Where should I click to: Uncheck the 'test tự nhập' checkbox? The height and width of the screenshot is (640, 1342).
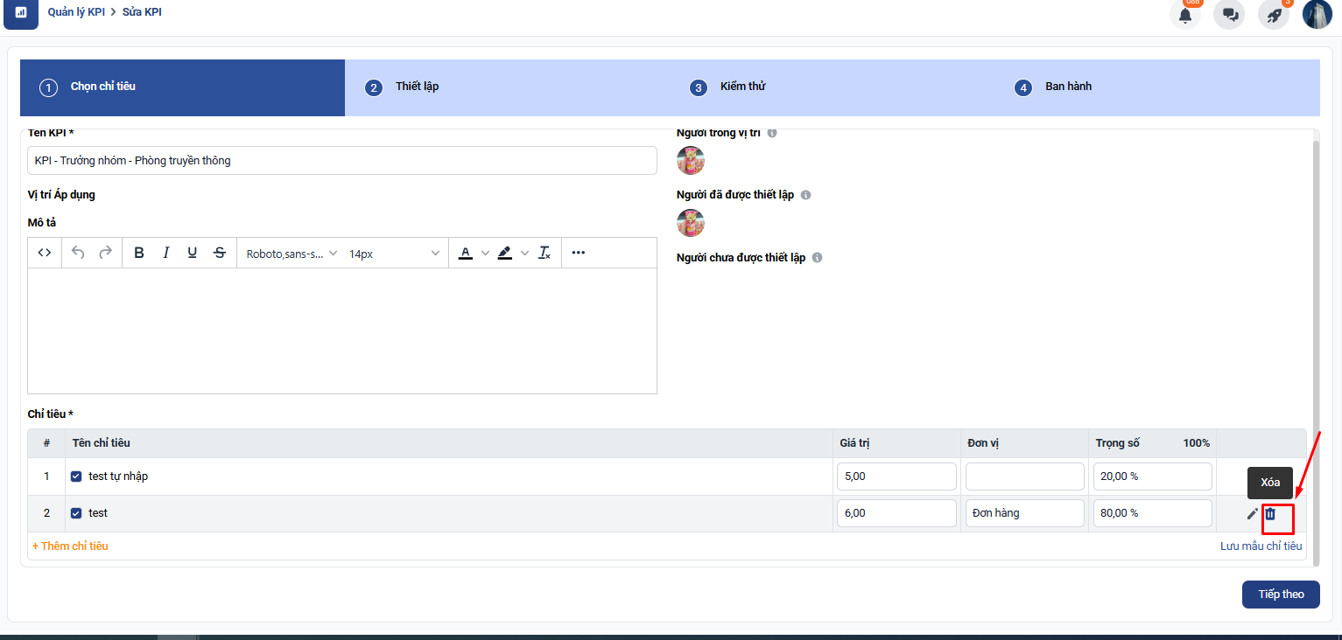pyautogui.click(x=76, y=477)
